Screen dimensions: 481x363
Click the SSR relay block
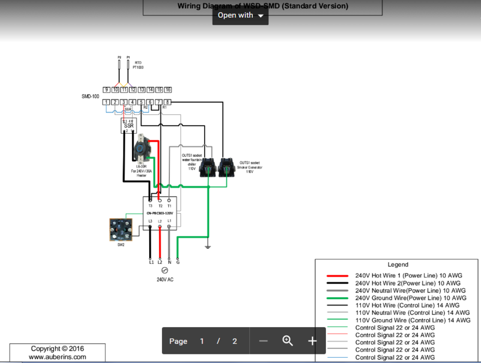129,126
